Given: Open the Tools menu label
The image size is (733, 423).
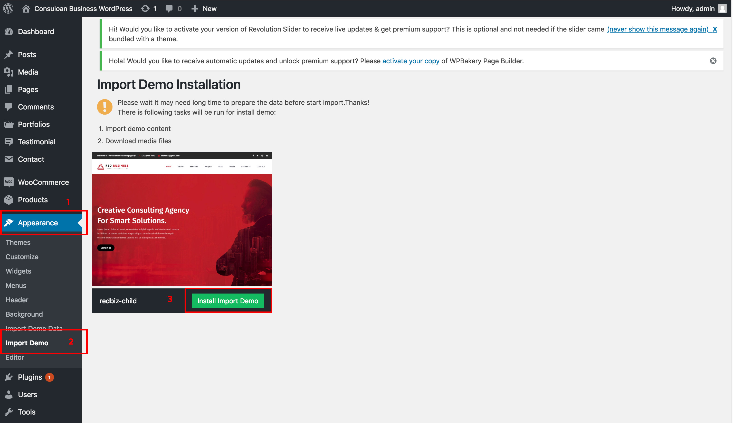Looking at the screenshot, I should pos(27,412).
